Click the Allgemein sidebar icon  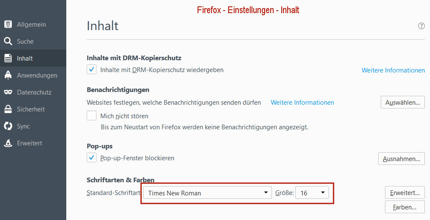[x=8, y=25]
